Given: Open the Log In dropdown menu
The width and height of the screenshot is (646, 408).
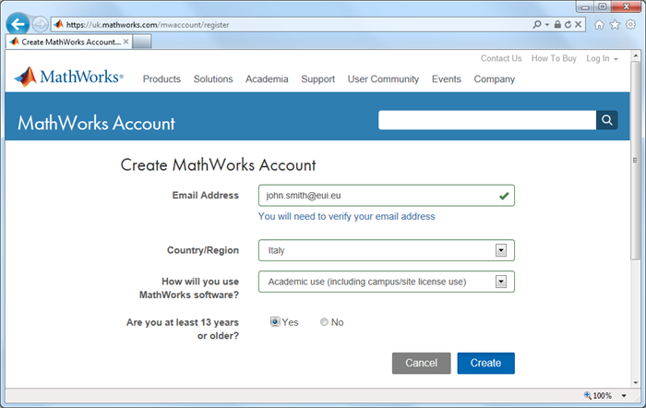Looking at the screenshot, I should point(602,59).
